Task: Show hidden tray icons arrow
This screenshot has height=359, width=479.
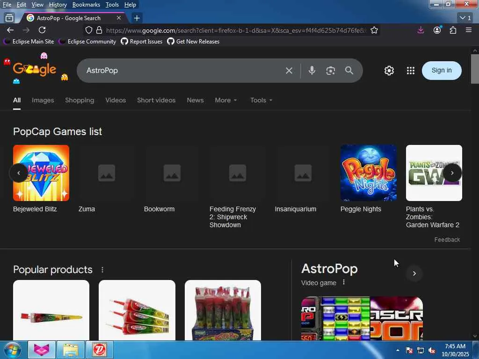Action: tap(398, 350)
